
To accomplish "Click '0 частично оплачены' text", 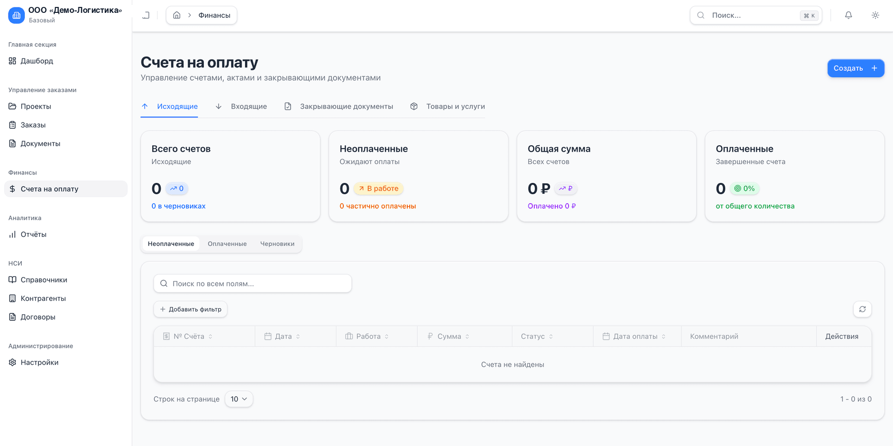I will pyautogui.click(x=378, y=206).
